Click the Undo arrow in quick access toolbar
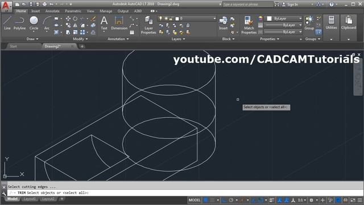 tap(51, 4)
